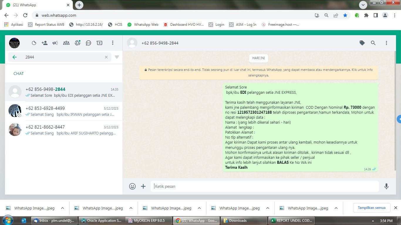This screenshot has width=401, height=225.
Task: Click the add contact icon
Action: [45, 43]
